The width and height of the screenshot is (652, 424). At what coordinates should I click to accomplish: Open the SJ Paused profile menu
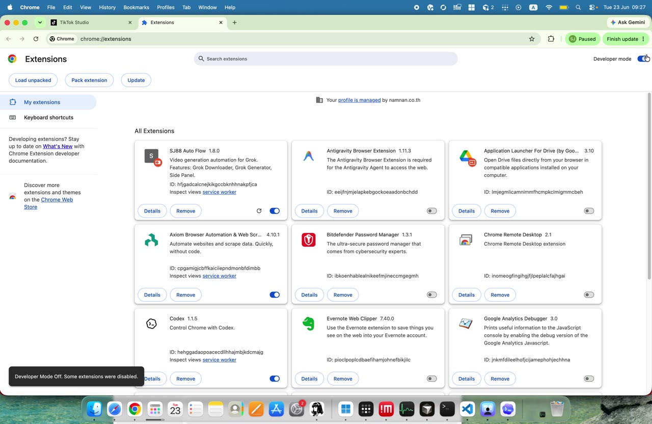(582, 39)
